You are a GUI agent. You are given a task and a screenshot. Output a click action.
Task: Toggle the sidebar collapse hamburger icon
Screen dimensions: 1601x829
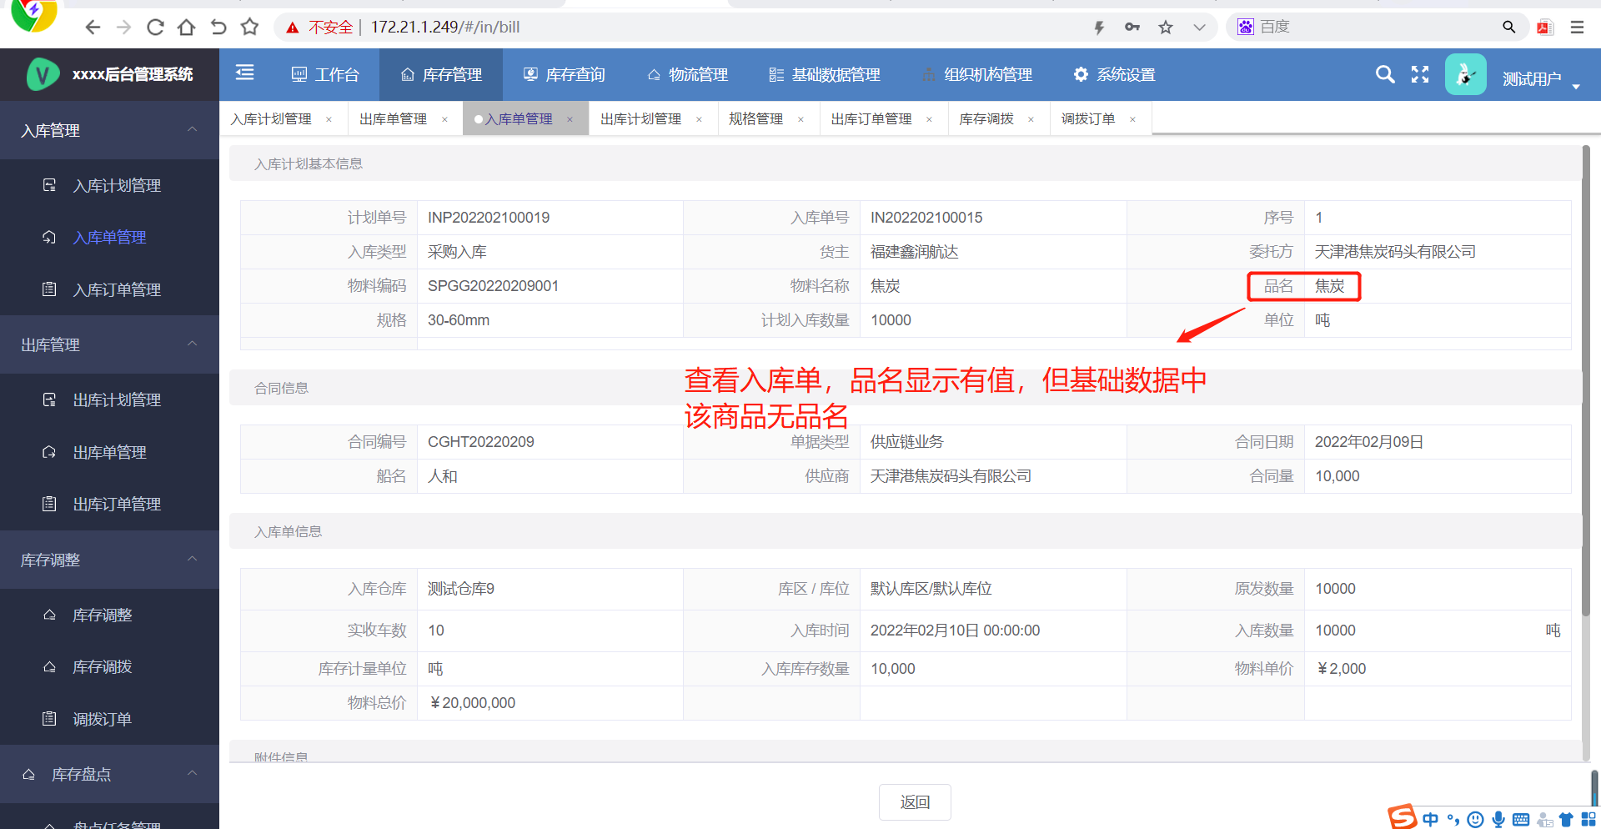[x=244, y=73]
